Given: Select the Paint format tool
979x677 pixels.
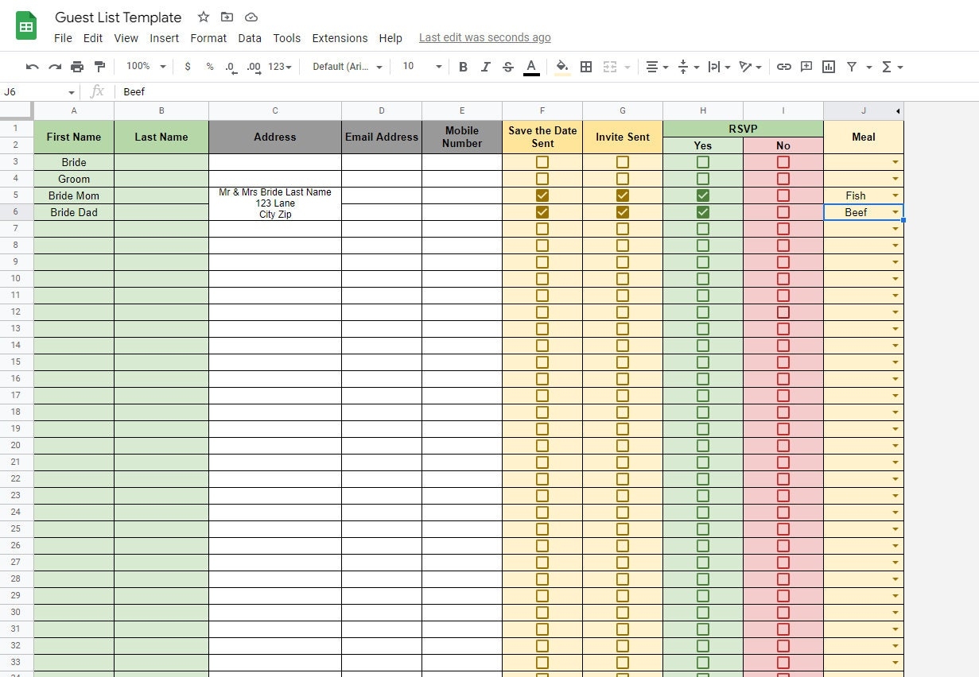Looking at the screenshot, I should (99, 67).
